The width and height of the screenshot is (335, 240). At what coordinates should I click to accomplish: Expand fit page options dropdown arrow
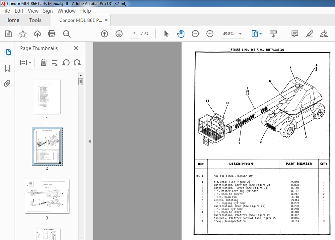click(260, 34)
